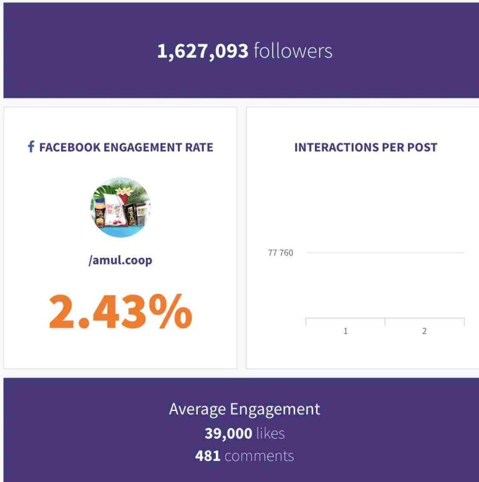Select the Average Engagement heading
Screen dimensions: 479x482
click(244, 409)
